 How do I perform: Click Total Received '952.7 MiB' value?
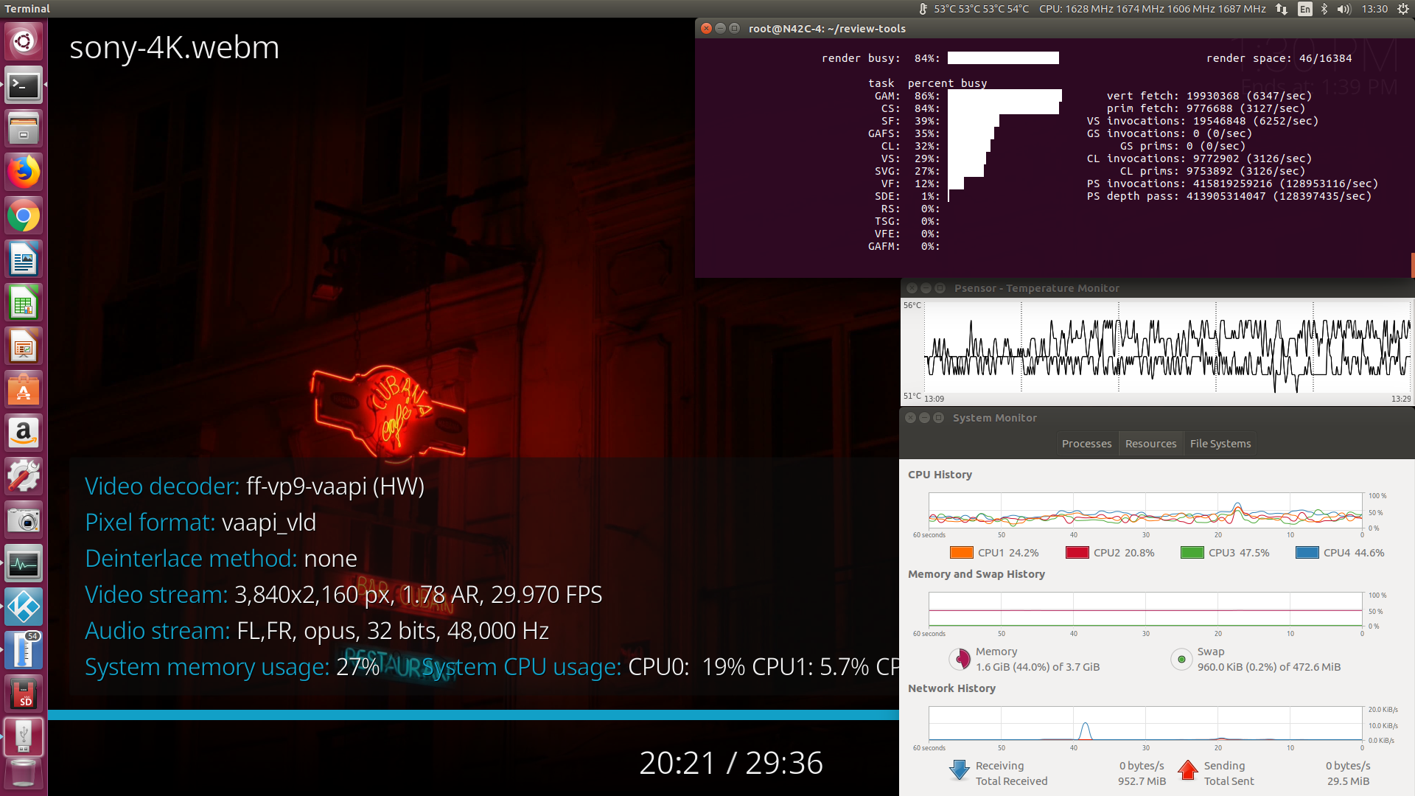click(x=1142, y=781)
